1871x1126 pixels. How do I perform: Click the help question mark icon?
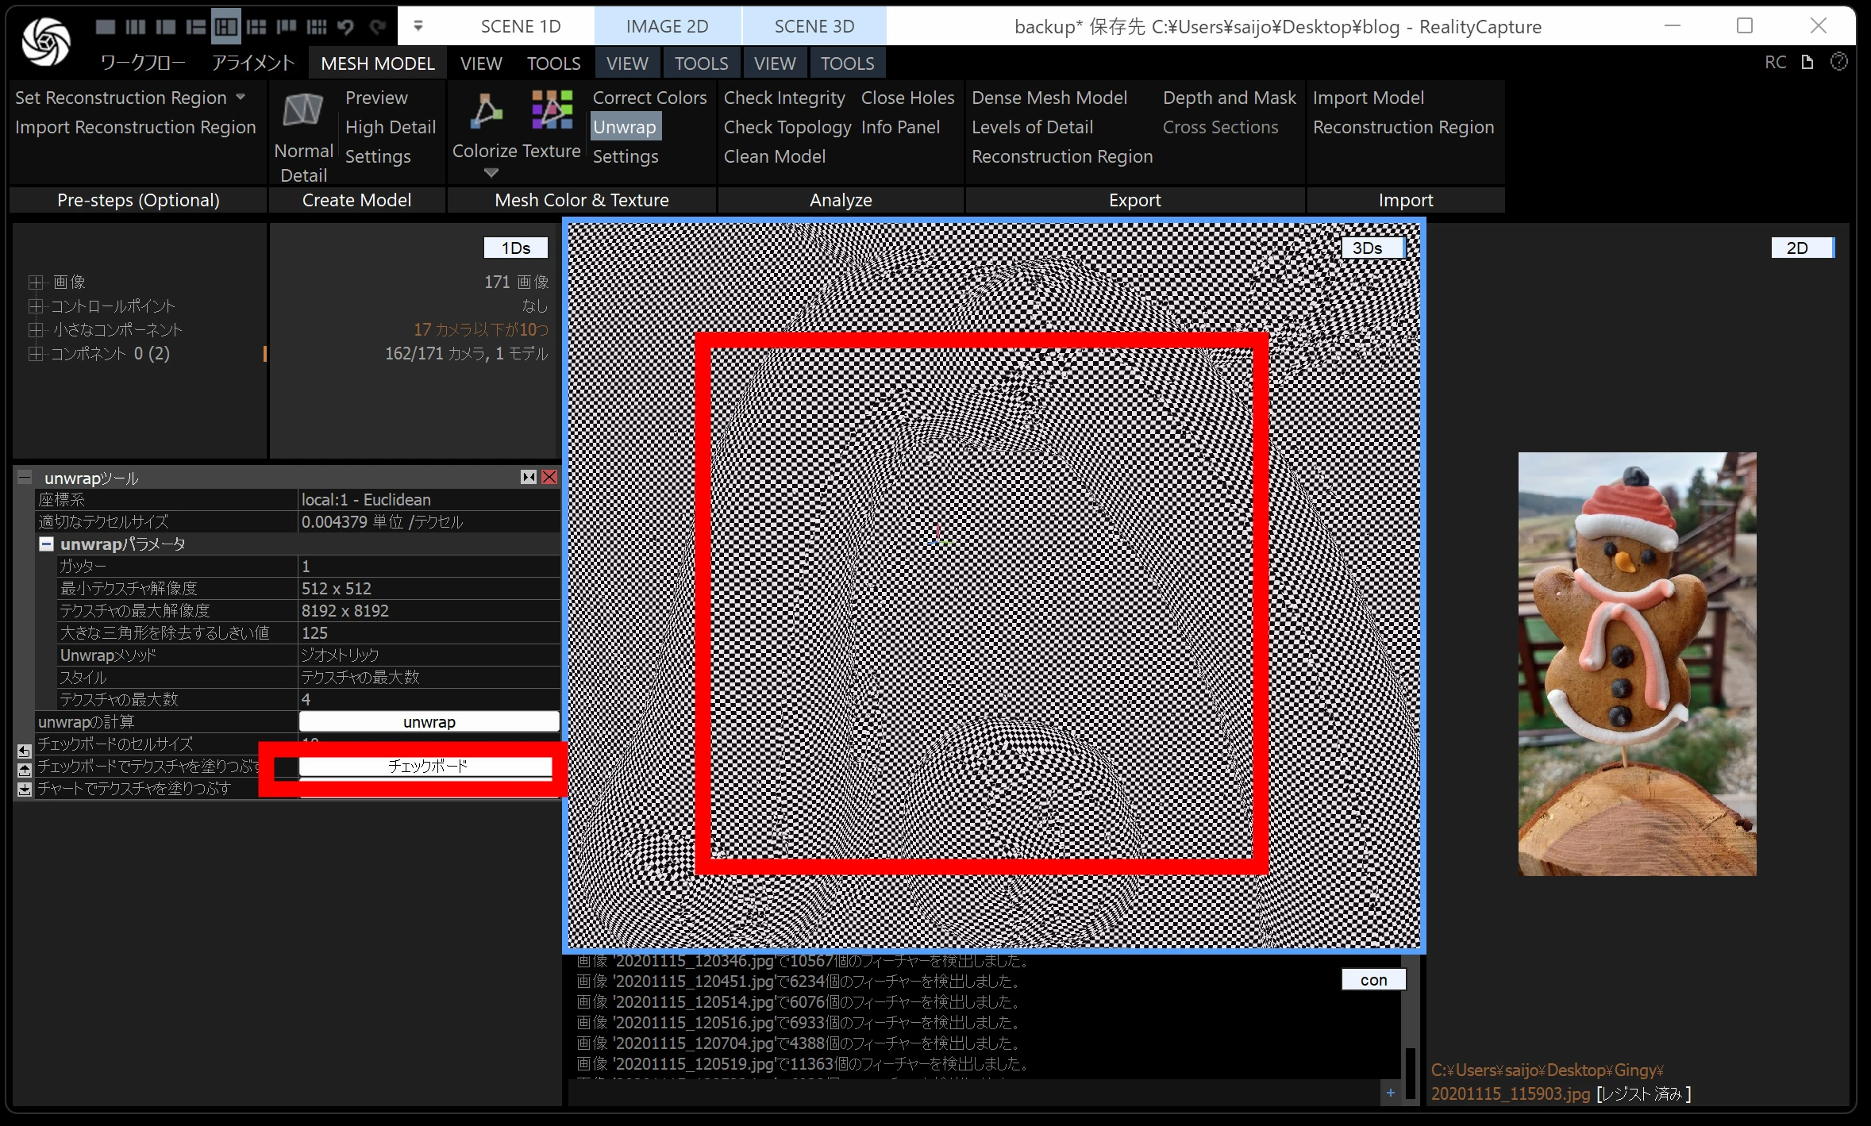(x=1838, y=62)
